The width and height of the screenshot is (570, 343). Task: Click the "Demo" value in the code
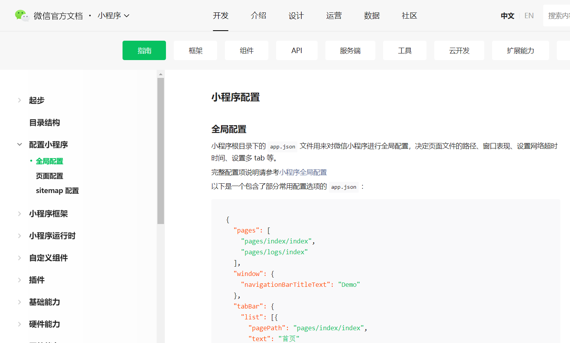[x=349, y=284]
